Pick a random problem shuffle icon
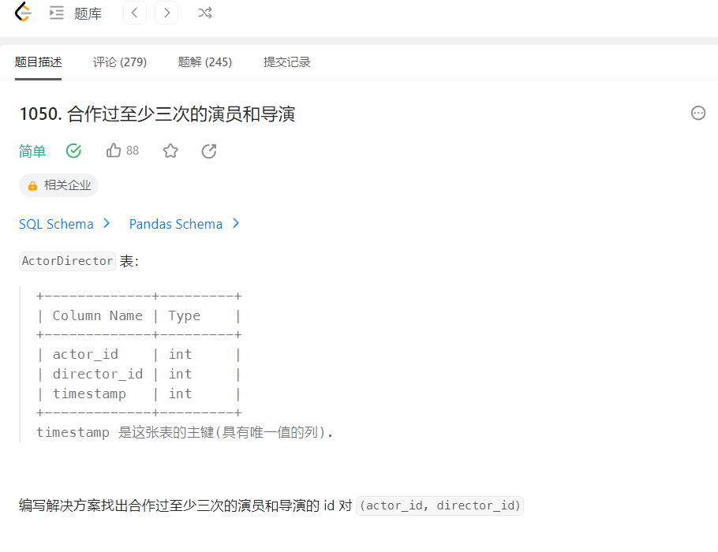The width and height of the screenshot is (718, 552). [204, 13]
